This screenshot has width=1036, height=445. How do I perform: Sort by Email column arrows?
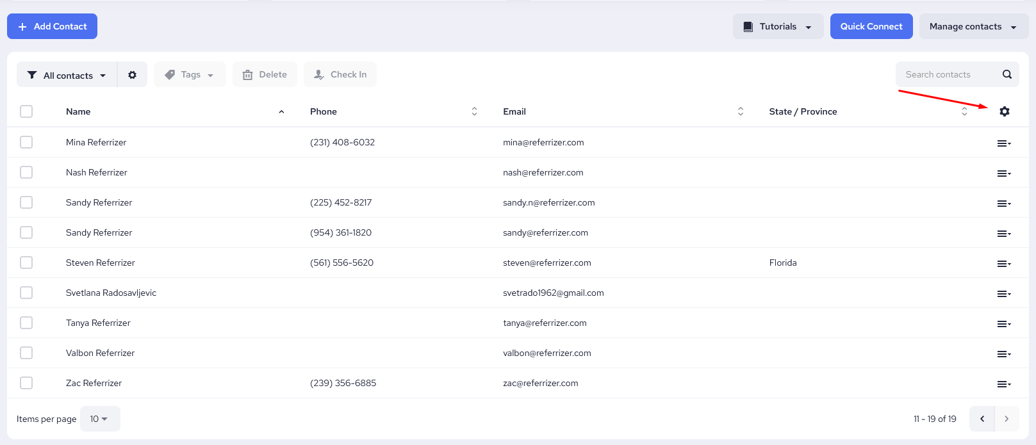coord(741,111)
